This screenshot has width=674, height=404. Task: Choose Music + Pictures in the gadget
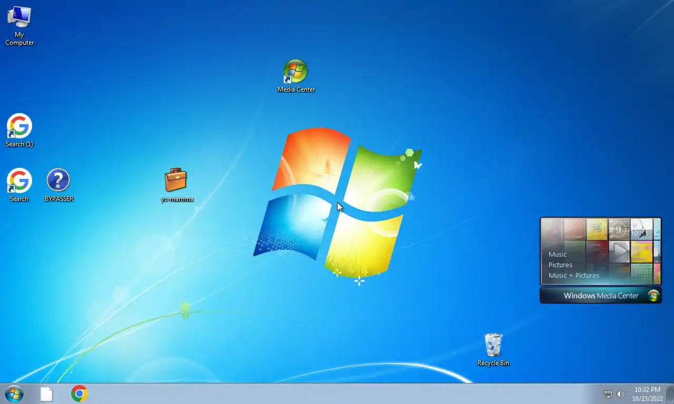click(x=574, y=275)
